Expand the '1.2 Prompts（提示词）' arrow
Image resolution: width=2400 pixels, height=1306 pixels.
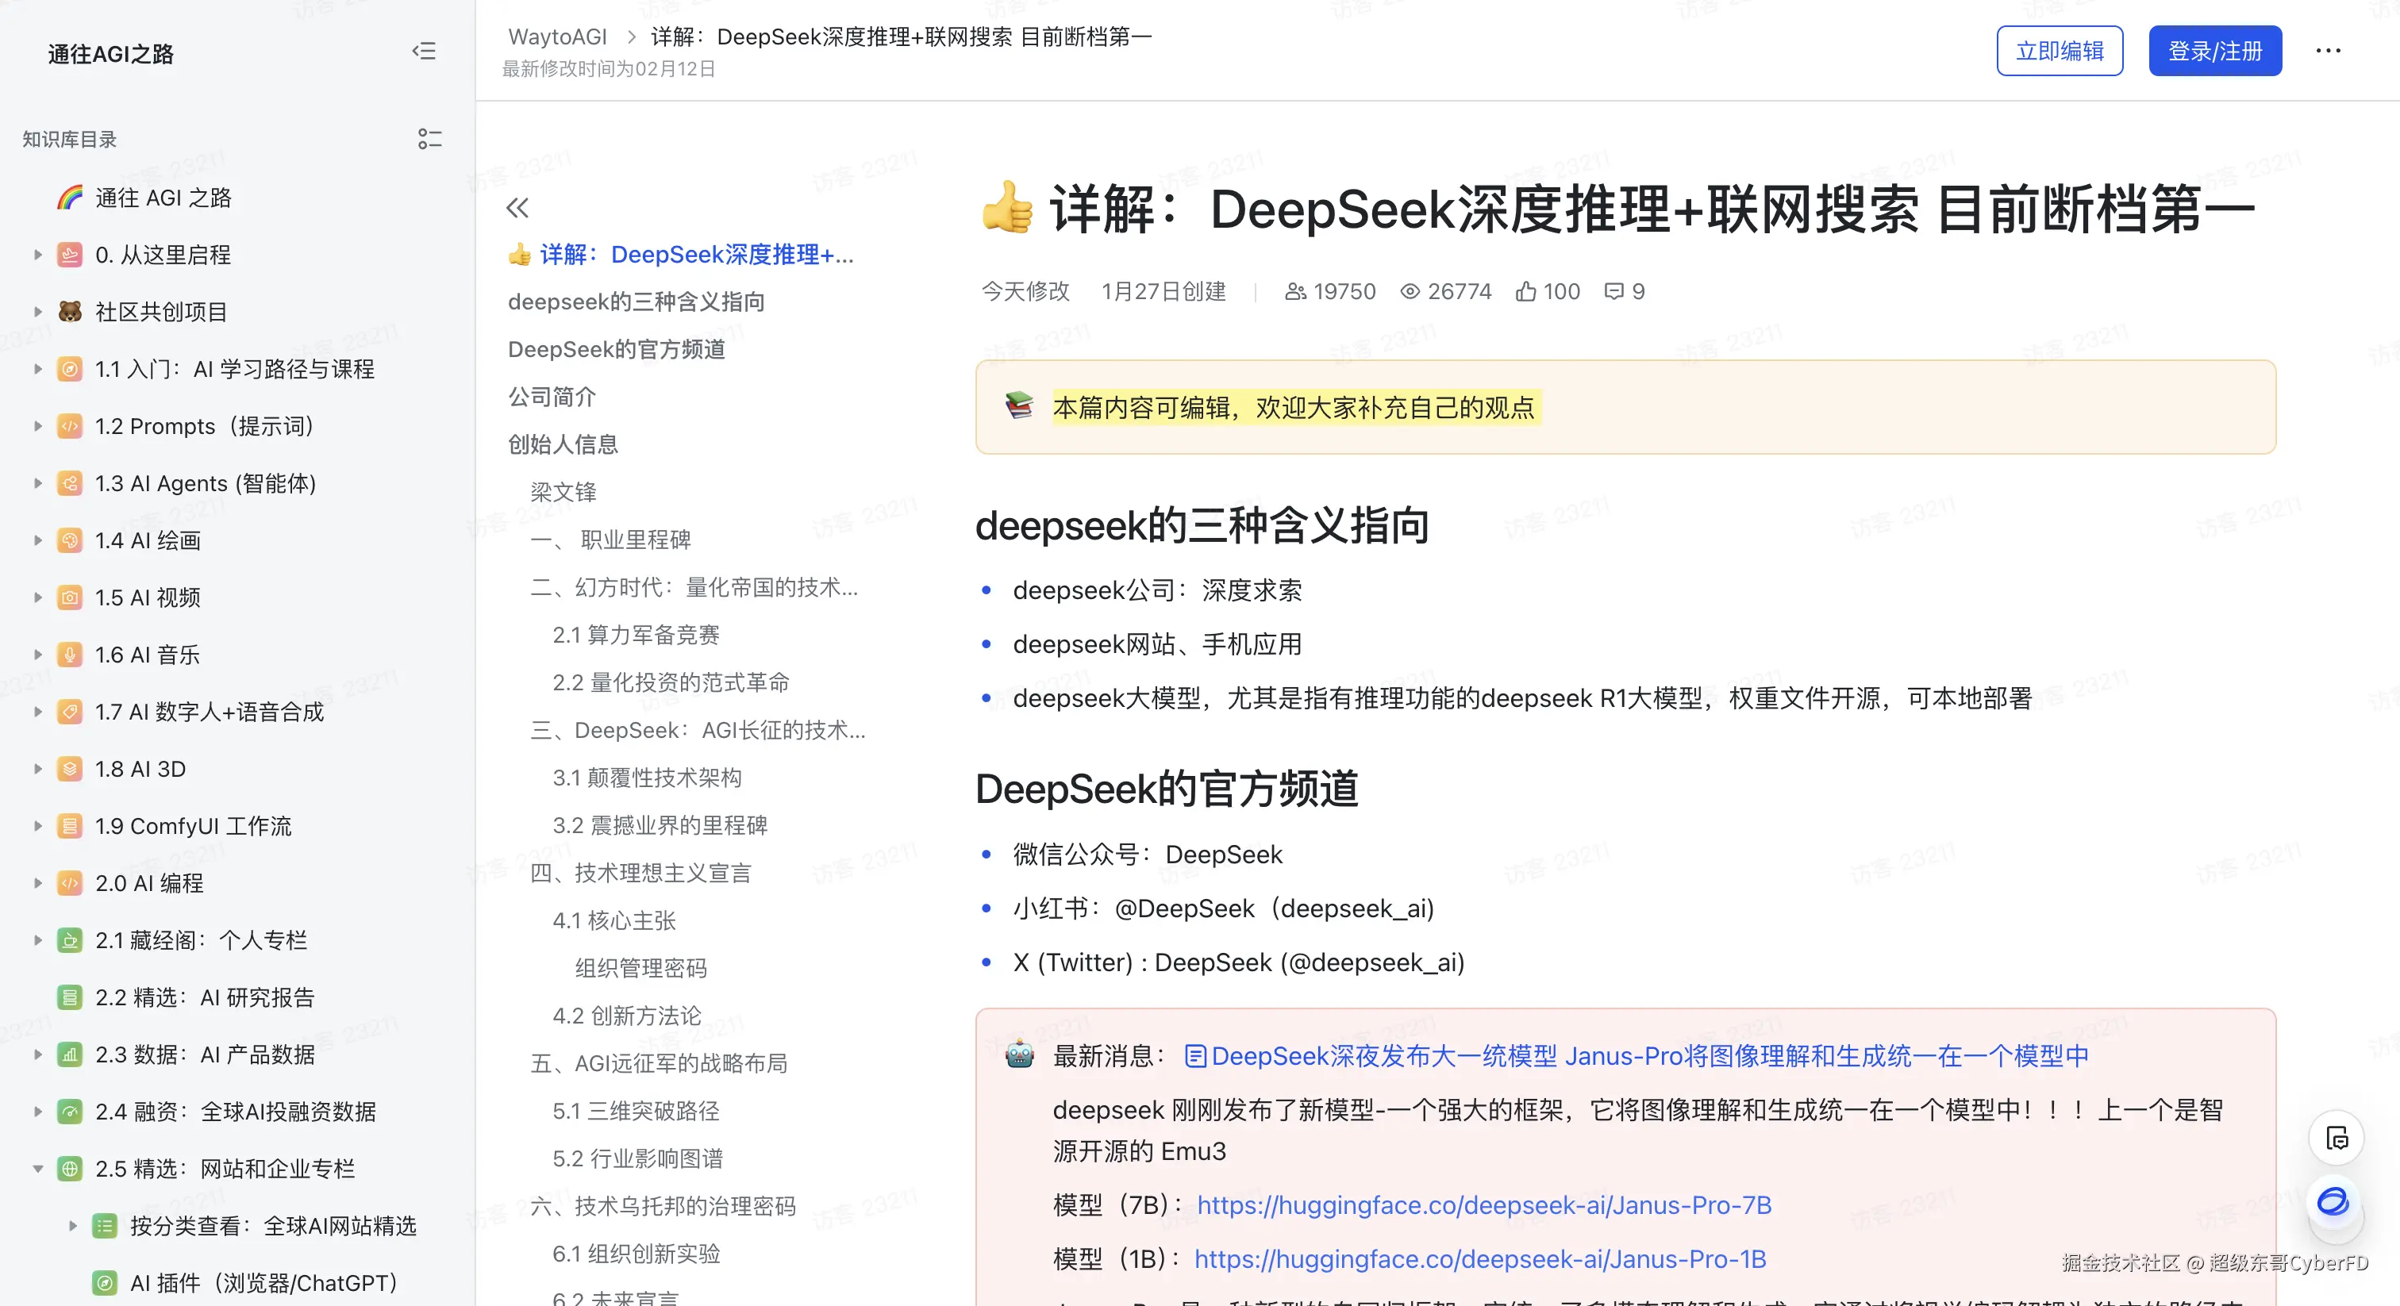38,426
